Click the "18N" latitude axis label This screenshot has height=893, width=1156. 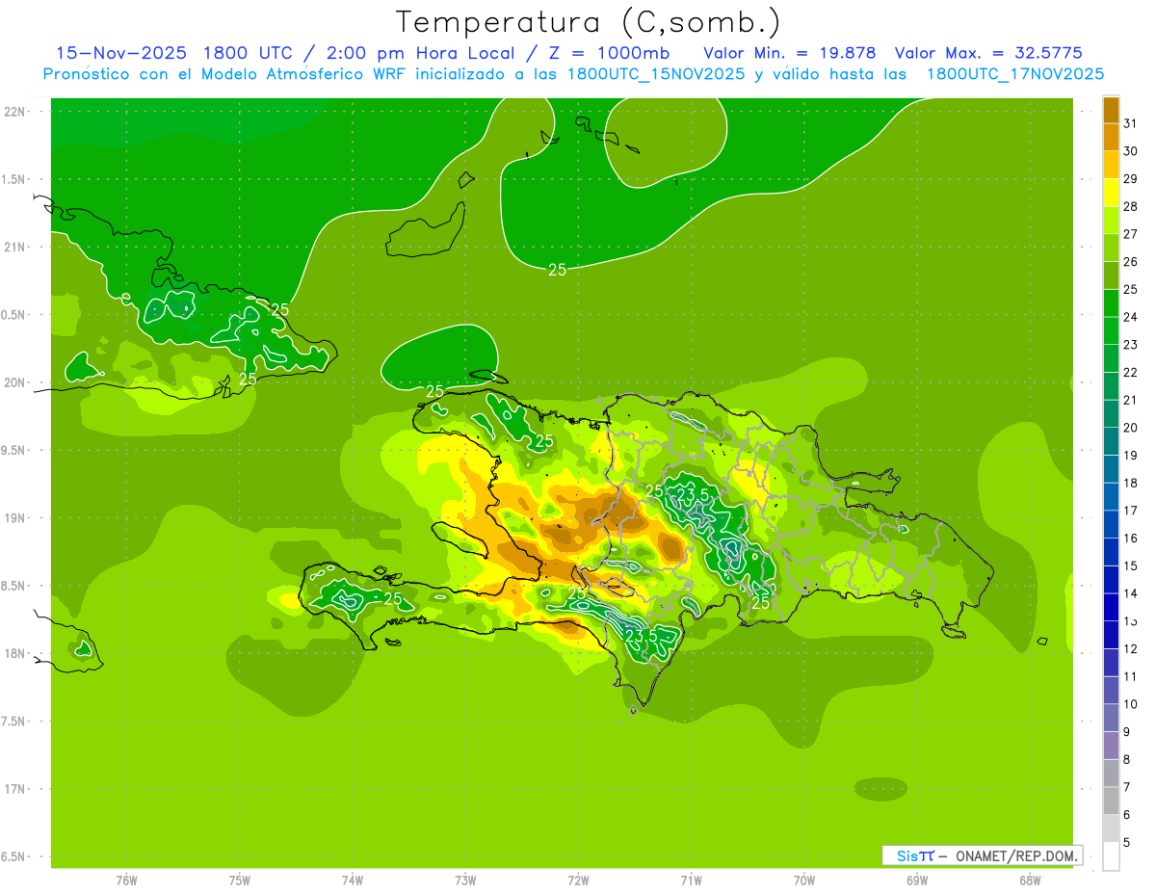tap(16, 653)
